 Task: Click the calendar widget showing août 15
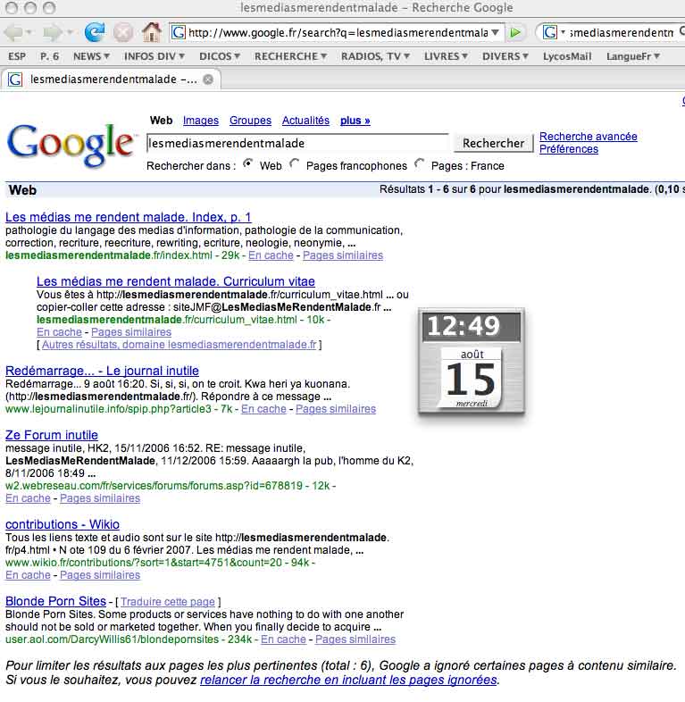point(472,378)
